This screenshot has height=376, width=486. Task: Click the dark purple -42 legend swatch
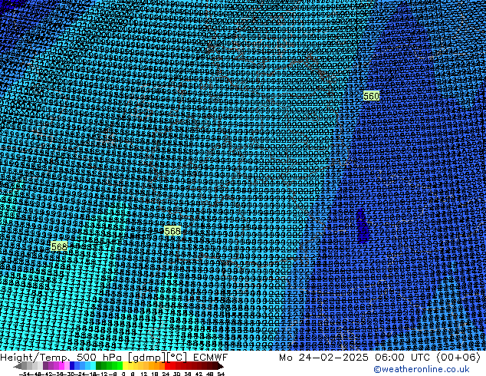click(45, 366)
